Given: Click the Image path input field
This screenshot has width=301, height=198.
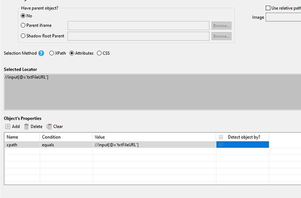Looking at the screenshot, I should point(284,17).
